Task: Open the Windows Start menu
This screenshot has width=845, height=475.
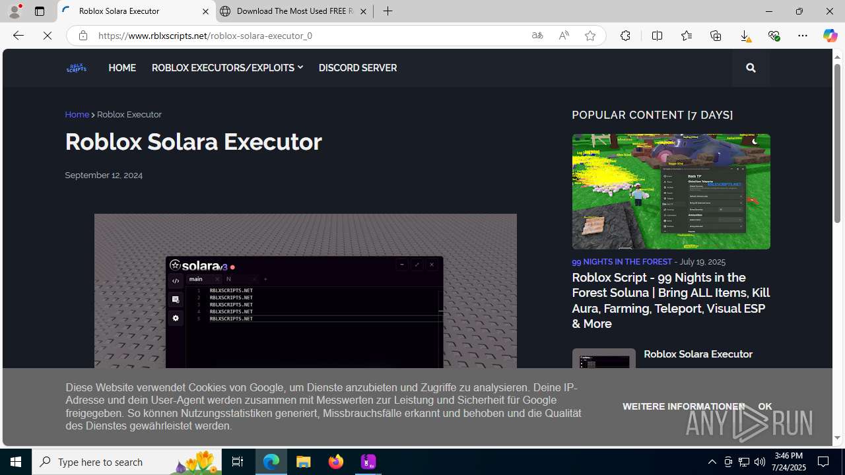Action: (16, 462)
